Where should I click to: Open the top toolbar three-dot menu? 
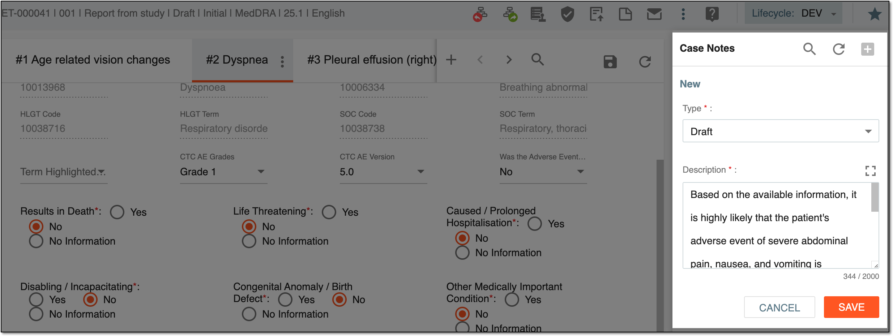683,14
